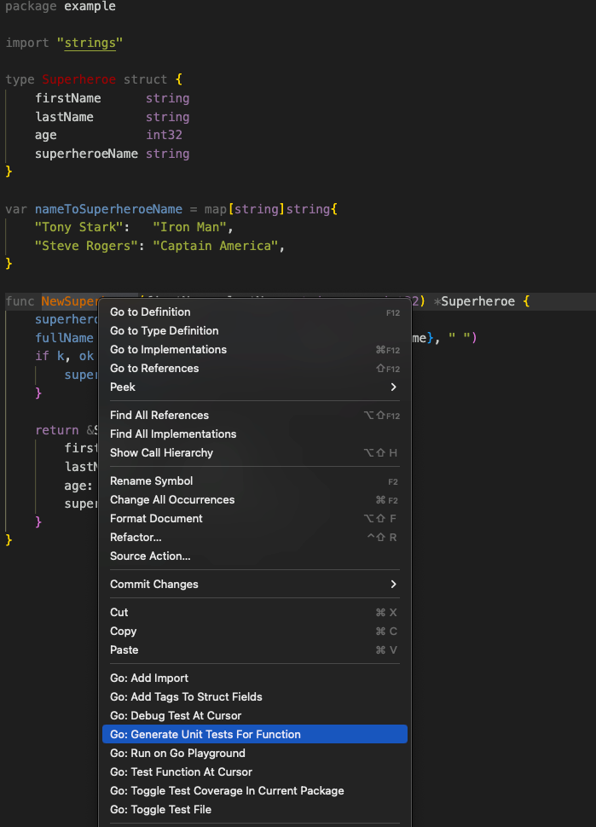Select Go: Add Import command
The image size is (596, 827).
(149, 678)
